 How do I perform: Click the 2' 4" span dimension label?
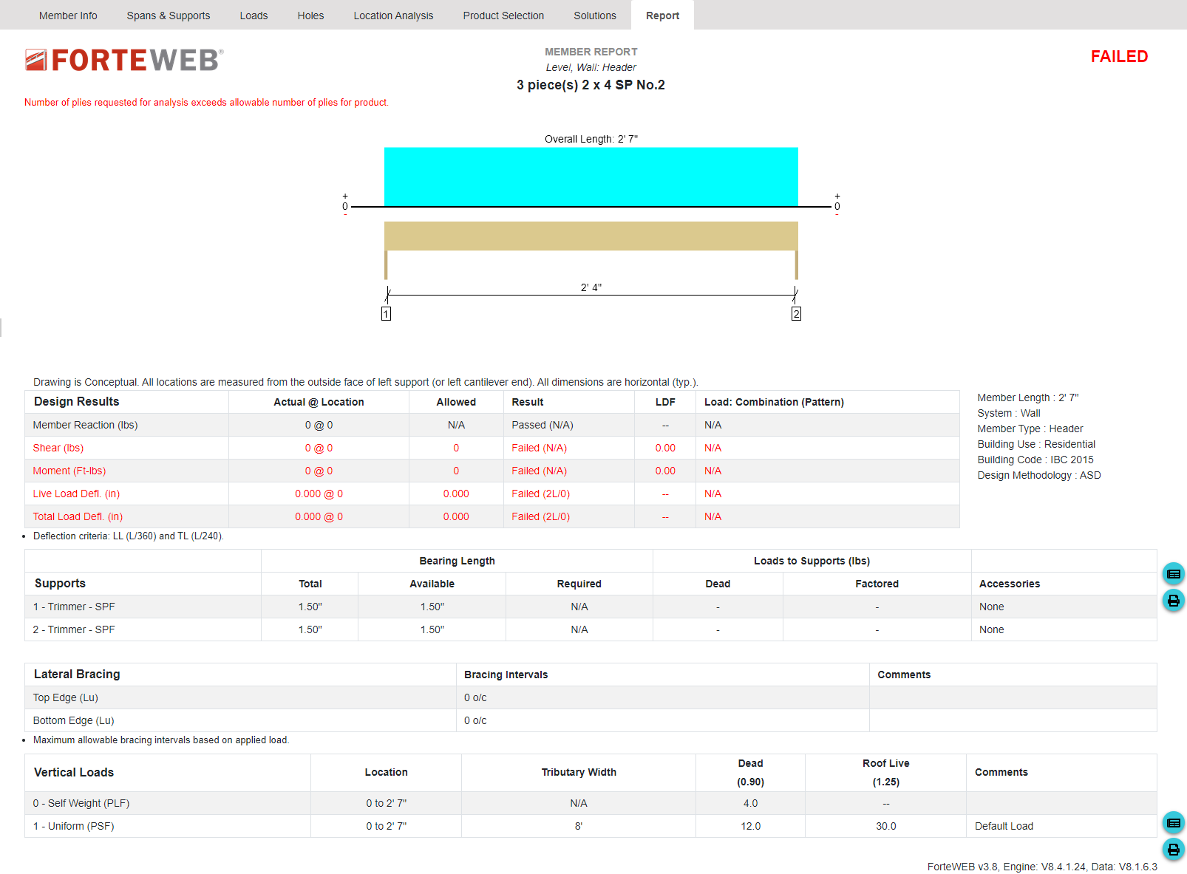(x=591, y=287)
